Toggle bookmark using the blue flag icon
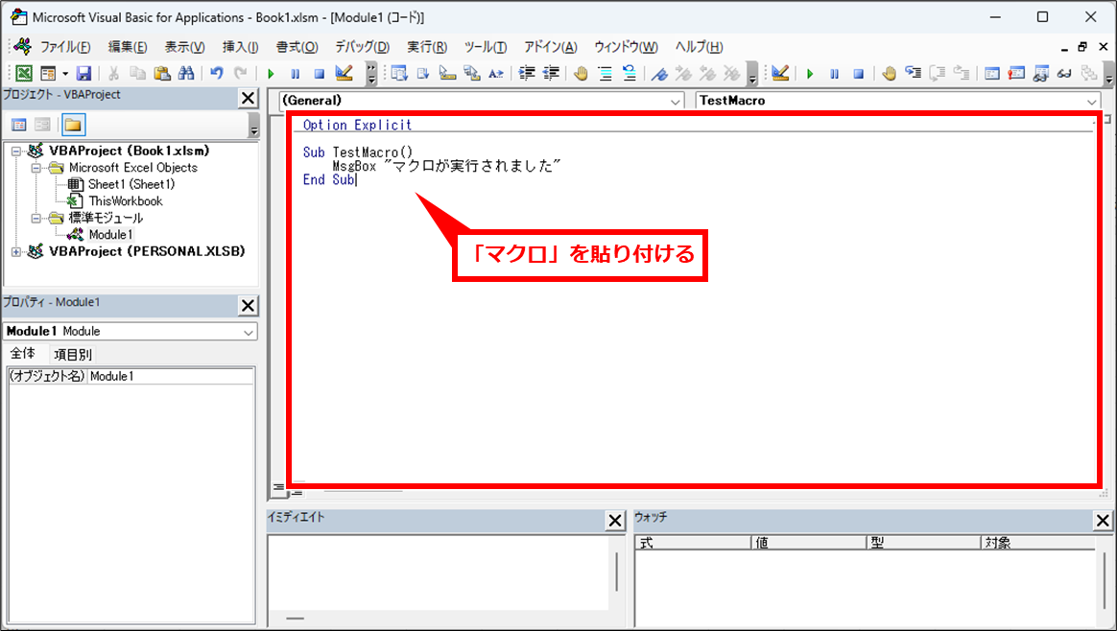Screen dimensions: 1117x631 [658, 73]
